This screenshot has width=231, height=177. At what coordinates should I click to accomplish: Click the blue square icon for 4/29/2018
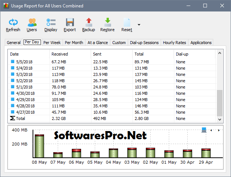point(13,99)
